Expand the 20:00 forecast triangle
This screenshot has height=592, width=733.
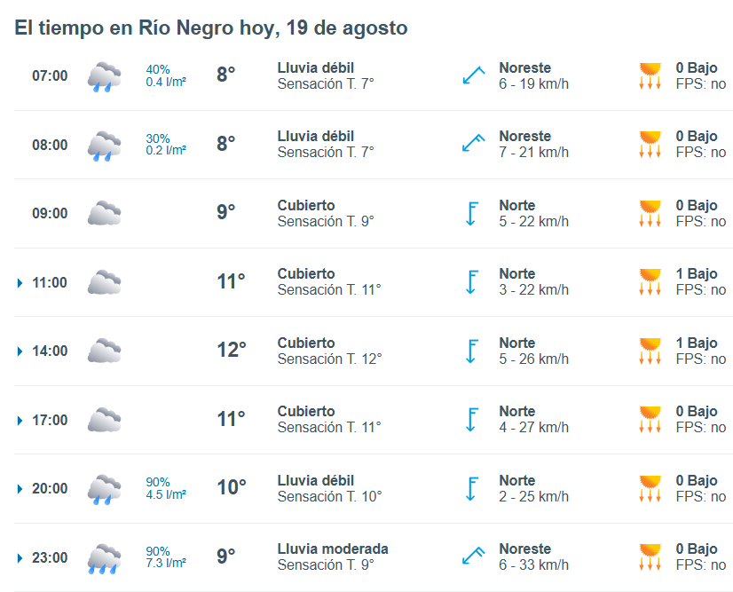[20, 489]
